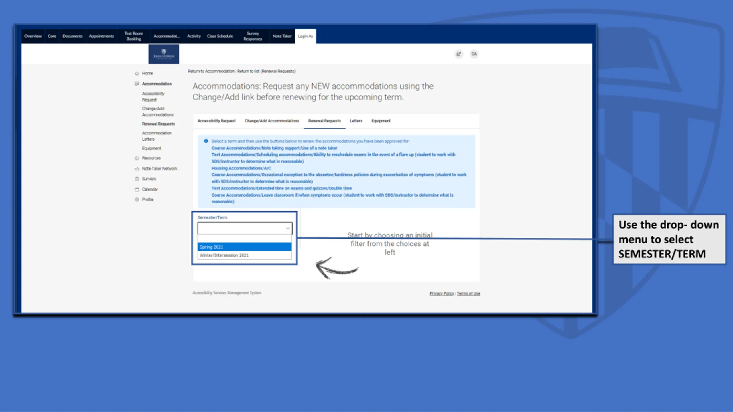Screen dimensions: 733x412
Task: Click Return to Accommodation link
Action: (211, 71)
